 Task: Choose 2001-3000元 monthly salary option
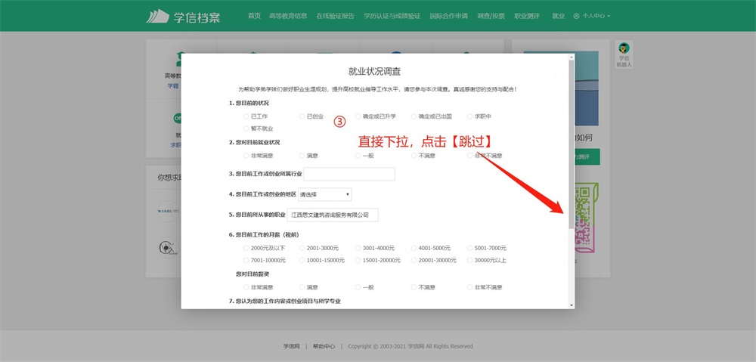point(302,248)
